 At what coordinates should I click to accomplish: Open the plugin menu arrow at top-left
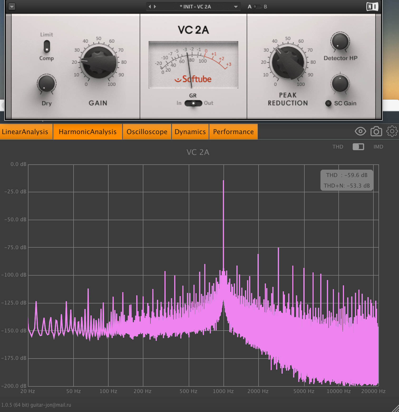12,7
